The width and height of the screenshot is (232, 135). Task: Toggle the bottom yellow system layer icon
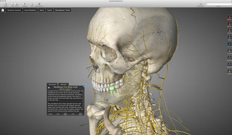click(x=229, y=71)
